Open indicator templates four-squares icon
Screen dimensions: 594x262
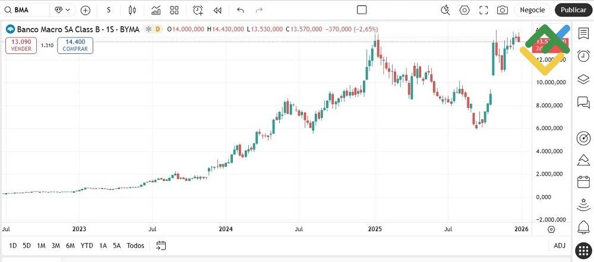[174, 10]
